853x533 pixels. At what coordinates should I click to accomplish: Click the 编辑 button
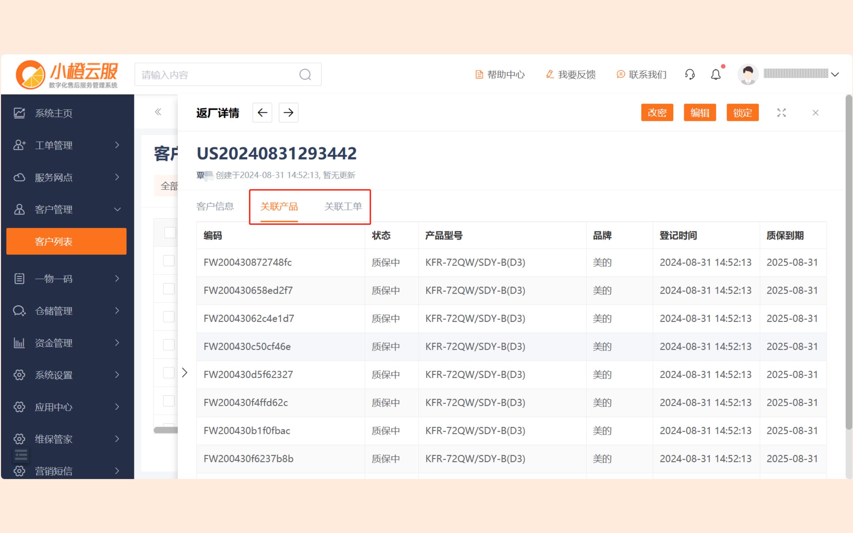(700, 113)
